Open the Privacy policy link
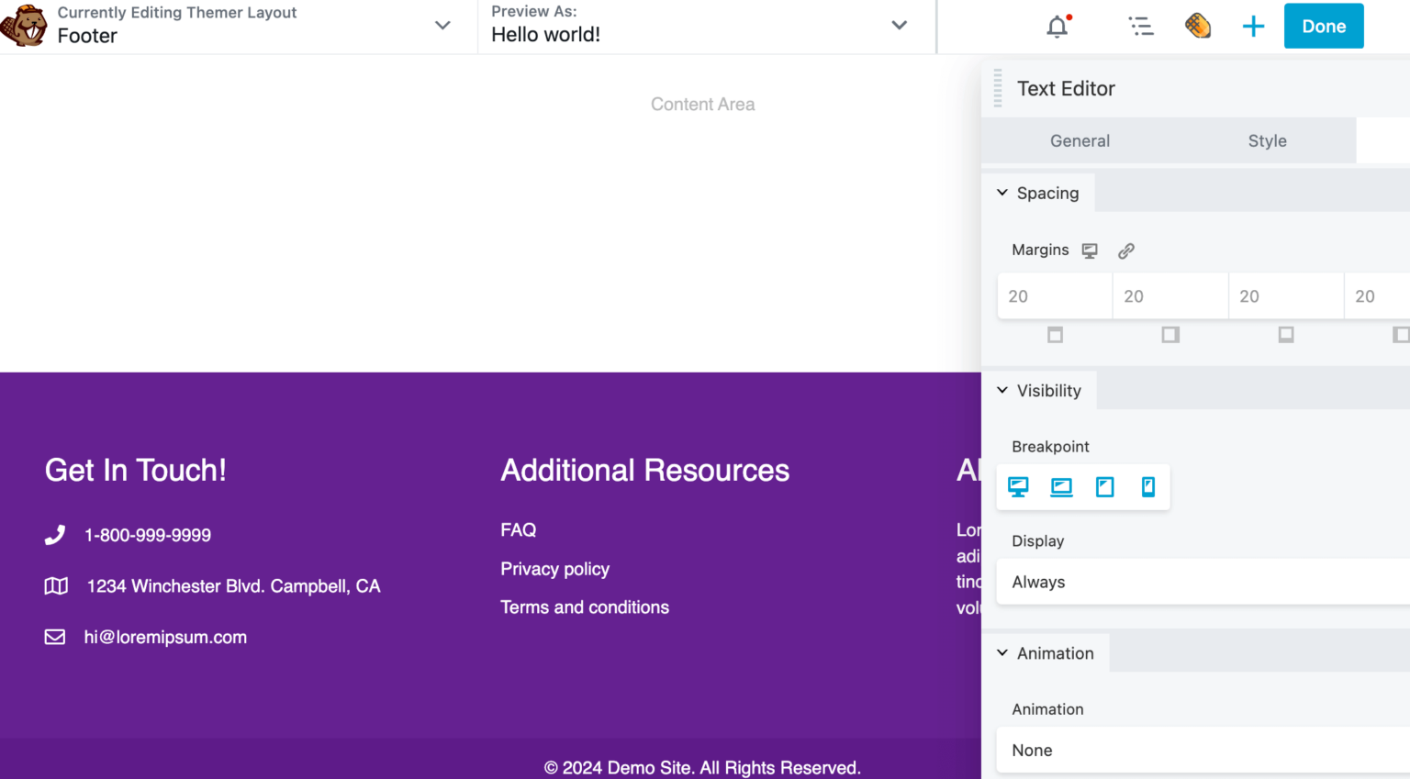 [x=554, y=569]
